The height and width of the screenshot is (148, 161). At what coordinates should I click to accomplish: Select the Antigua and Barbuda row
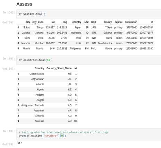coord(47,105)
